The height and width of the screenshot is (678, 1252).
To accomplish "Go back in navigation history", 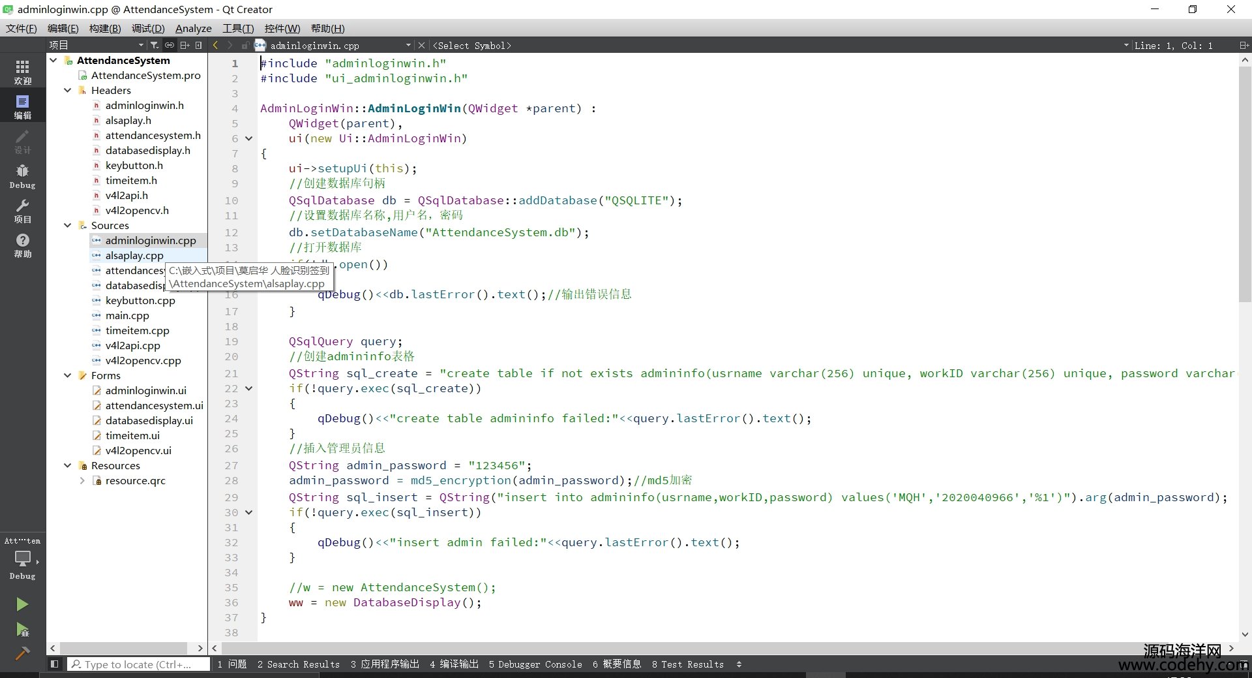I will coord(216,45).
